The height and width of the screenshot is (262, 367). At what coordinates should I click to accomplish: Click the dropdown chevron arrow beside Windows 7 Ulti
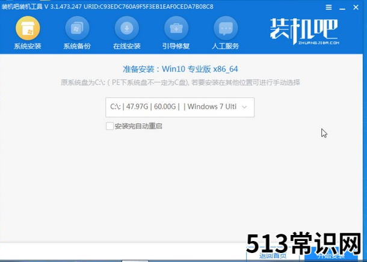point(244,107)
